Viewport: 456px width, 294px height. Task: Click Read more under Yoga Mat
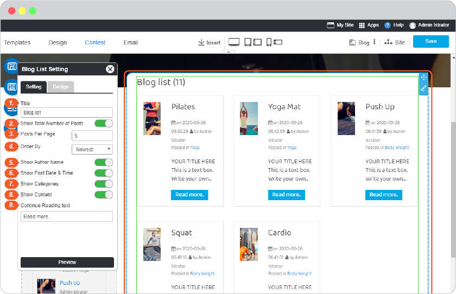pyautogui.click(x=287, y=195)
